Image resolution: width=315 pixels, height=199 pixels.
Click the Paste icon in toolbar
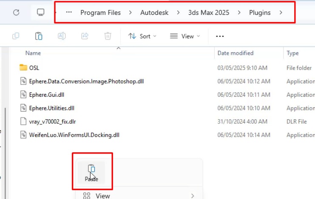point(39,36)
